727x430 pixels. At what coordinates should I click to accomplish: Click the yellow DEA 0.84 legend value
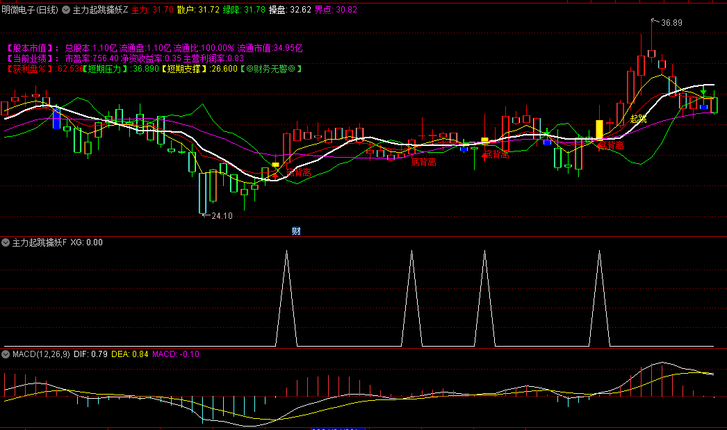(129, 354)
